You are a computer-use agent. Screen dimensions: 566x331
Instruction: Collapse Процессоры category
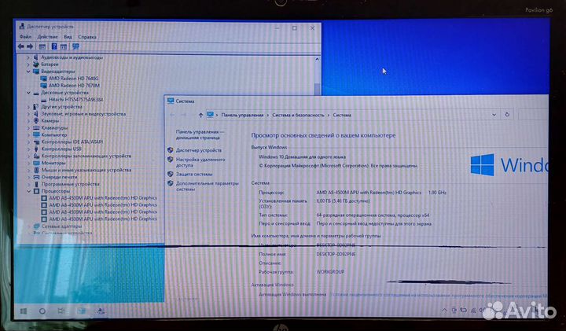pos(28,191)
